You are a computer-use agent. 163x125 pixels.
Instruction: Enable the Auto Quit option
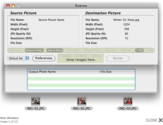tap(110, 50)
